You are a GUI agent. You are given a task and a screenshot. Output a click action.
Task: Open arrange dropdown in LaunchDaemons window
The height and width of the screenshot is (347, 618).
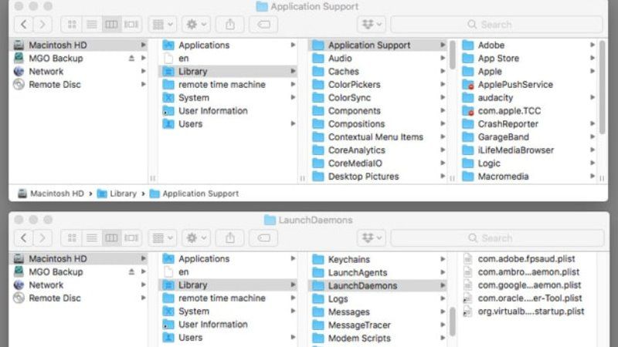163,238
